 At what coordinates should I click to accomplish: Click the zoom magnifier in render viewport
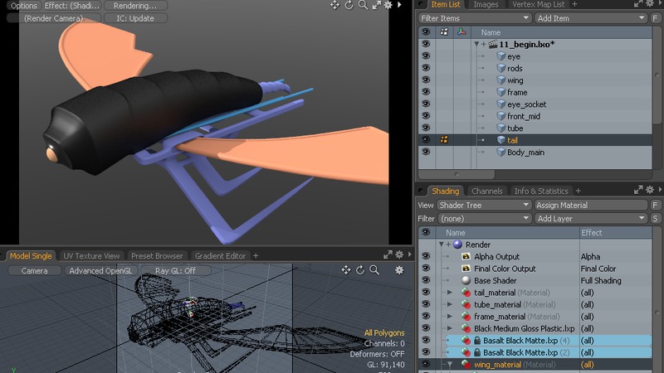pyautogui.click(x=363, y=5)
